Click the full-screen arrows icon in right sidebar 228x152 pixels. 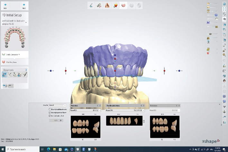coord(224,9)
